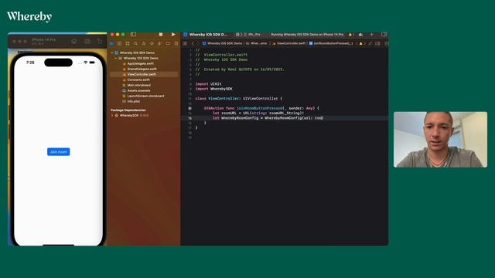Click the IBAction connection circle in gutter
Viewport: 495px width, 278px height.
click(189, 108)
